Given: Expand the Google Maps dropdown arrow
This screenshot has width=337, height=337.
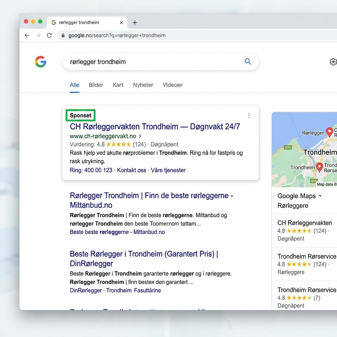Looking at the screenshot, I should point(320,196).
